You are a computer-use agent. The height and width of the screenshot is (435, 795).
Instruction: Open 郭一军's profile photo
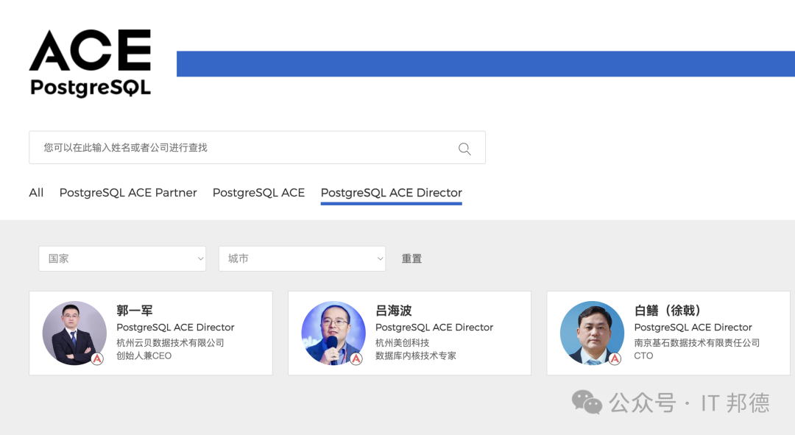[x=74, y=333]
